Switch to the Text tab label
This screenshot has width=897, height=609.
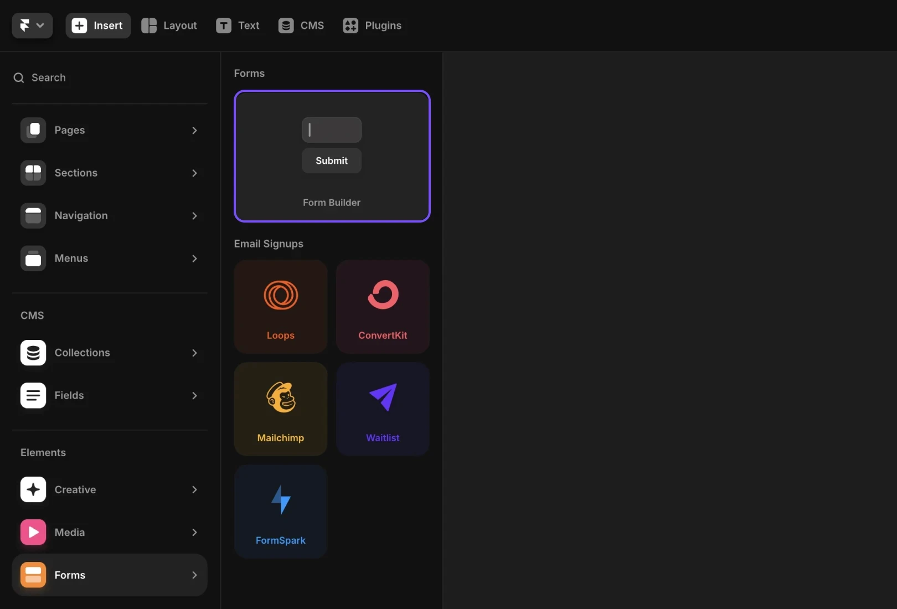(249, 25)
